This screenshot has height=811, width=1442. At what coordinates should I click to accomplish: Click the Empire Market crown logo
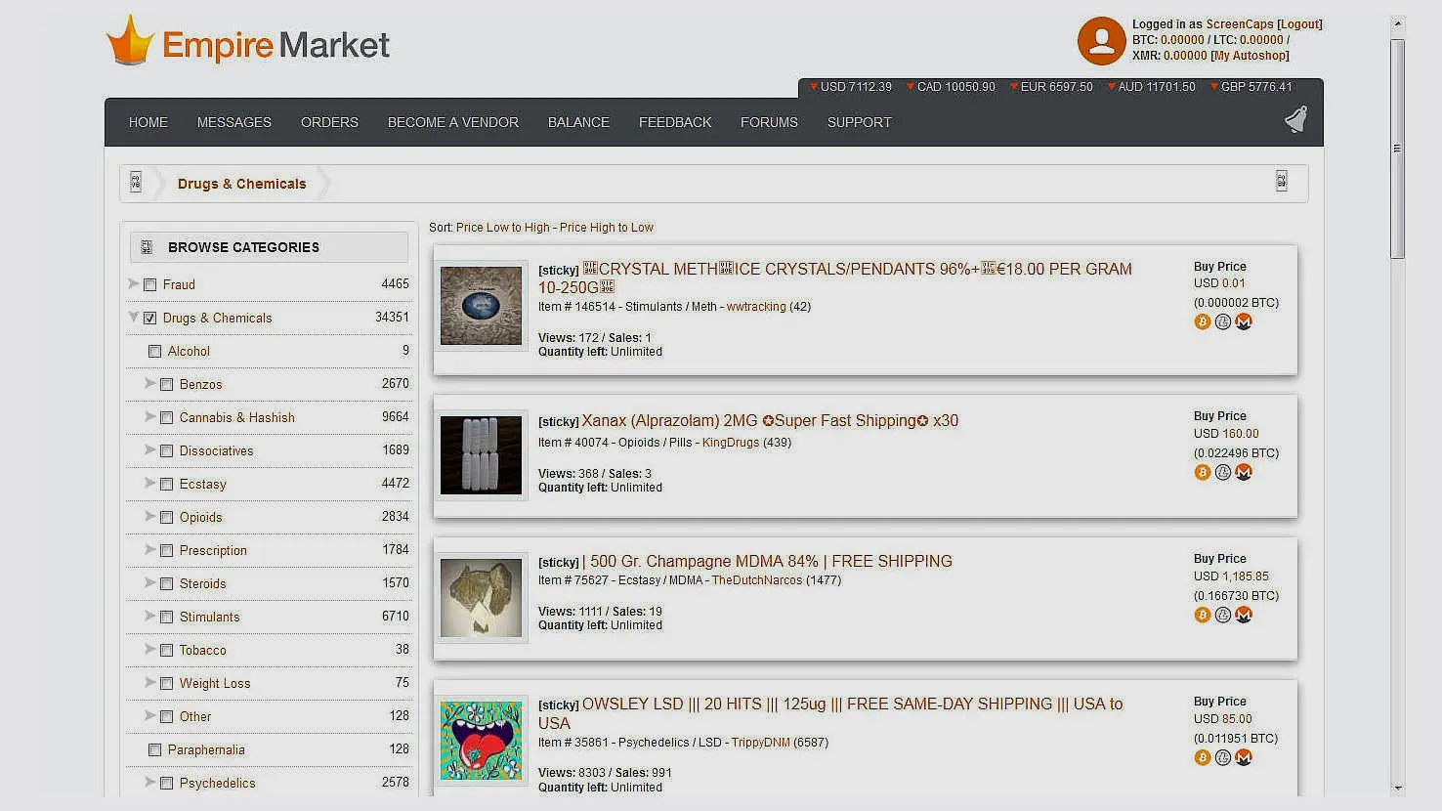[130, 41]
